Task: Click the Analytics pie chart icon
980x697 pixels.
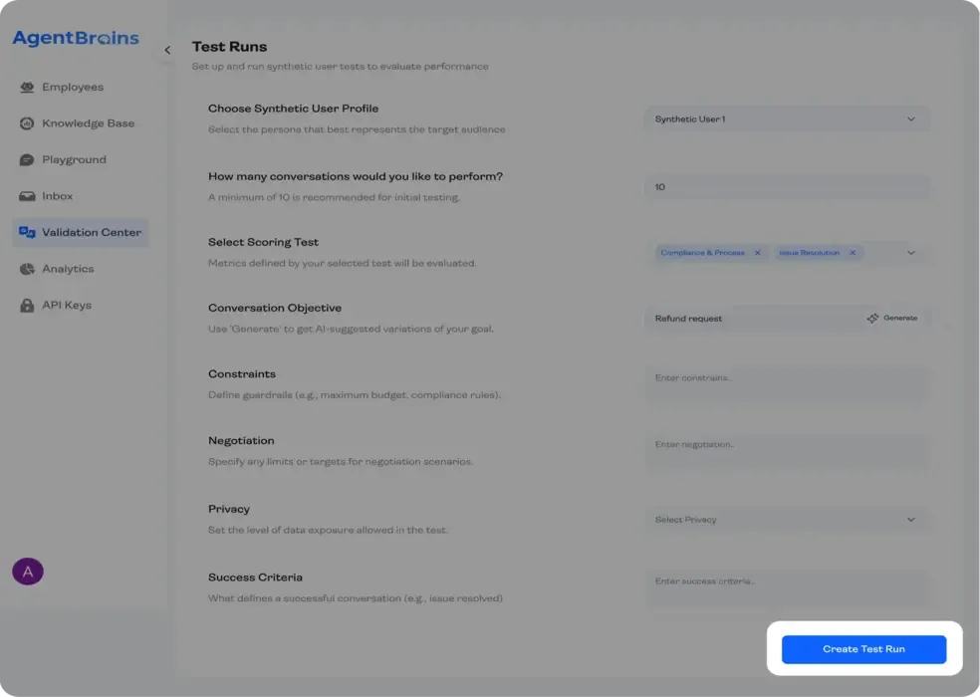Action: [x=27, y=269]
